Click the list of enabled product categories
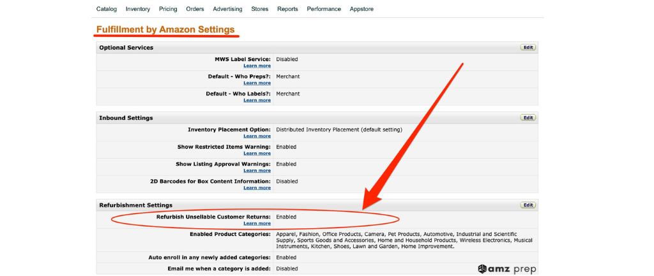Screen dimensions: 654x276 (404, 240)
